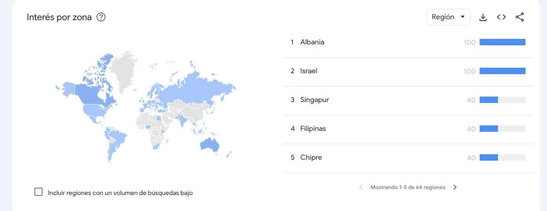Click Albania's interest bar
Screen dimensions: 547x211
click(503, 42)
